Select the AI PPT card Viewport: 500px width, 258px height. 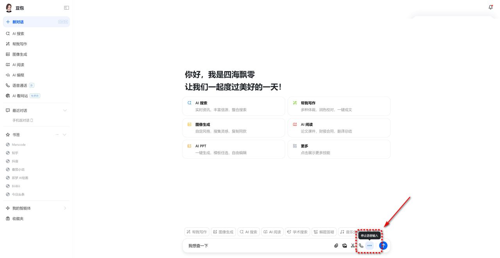point(234,149)
